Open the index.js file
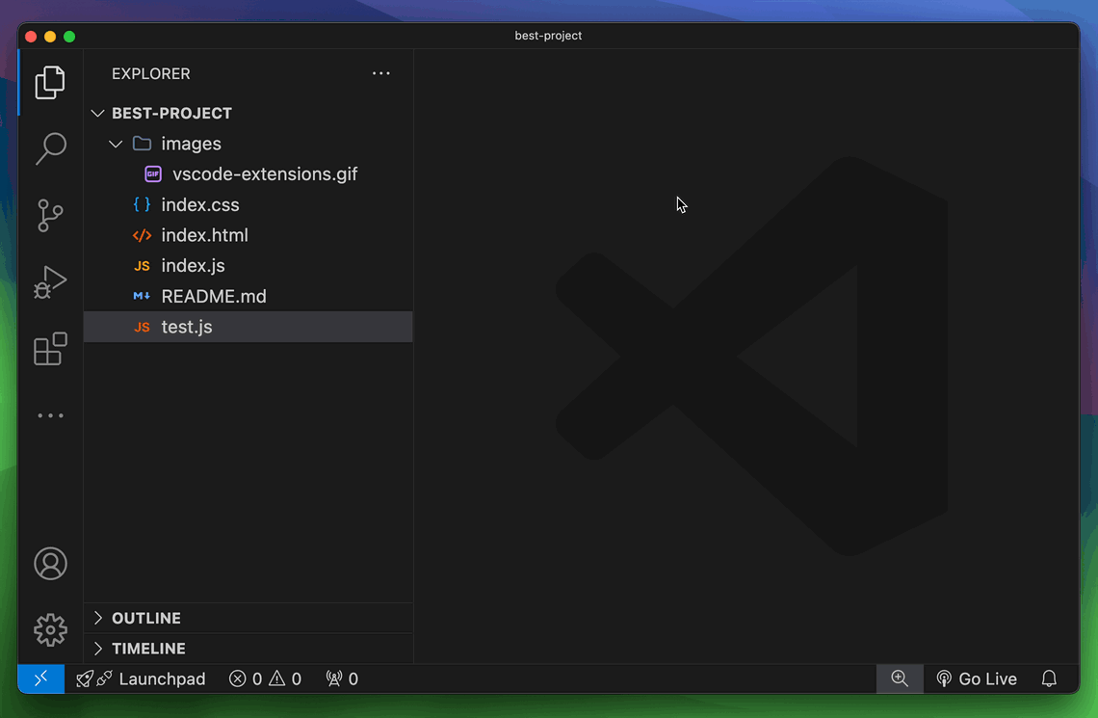1098x718 pixels. point(248,266)
